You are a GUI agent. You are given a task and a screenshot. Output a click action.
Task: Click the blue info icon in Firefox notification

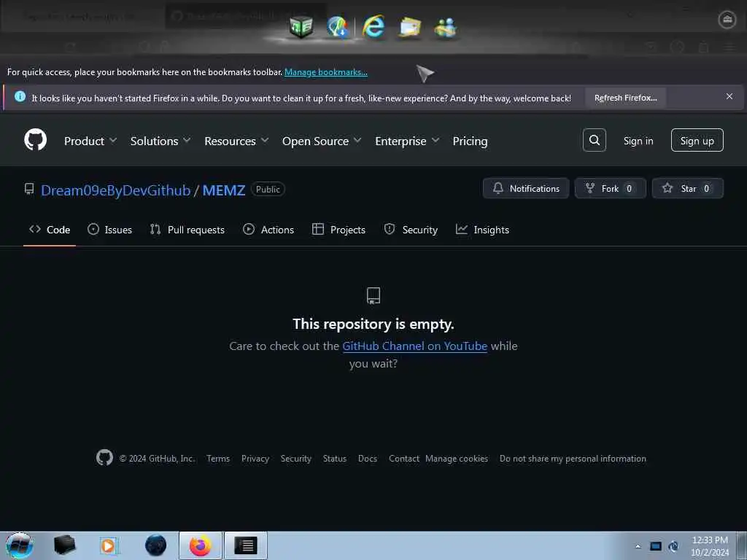20,97
